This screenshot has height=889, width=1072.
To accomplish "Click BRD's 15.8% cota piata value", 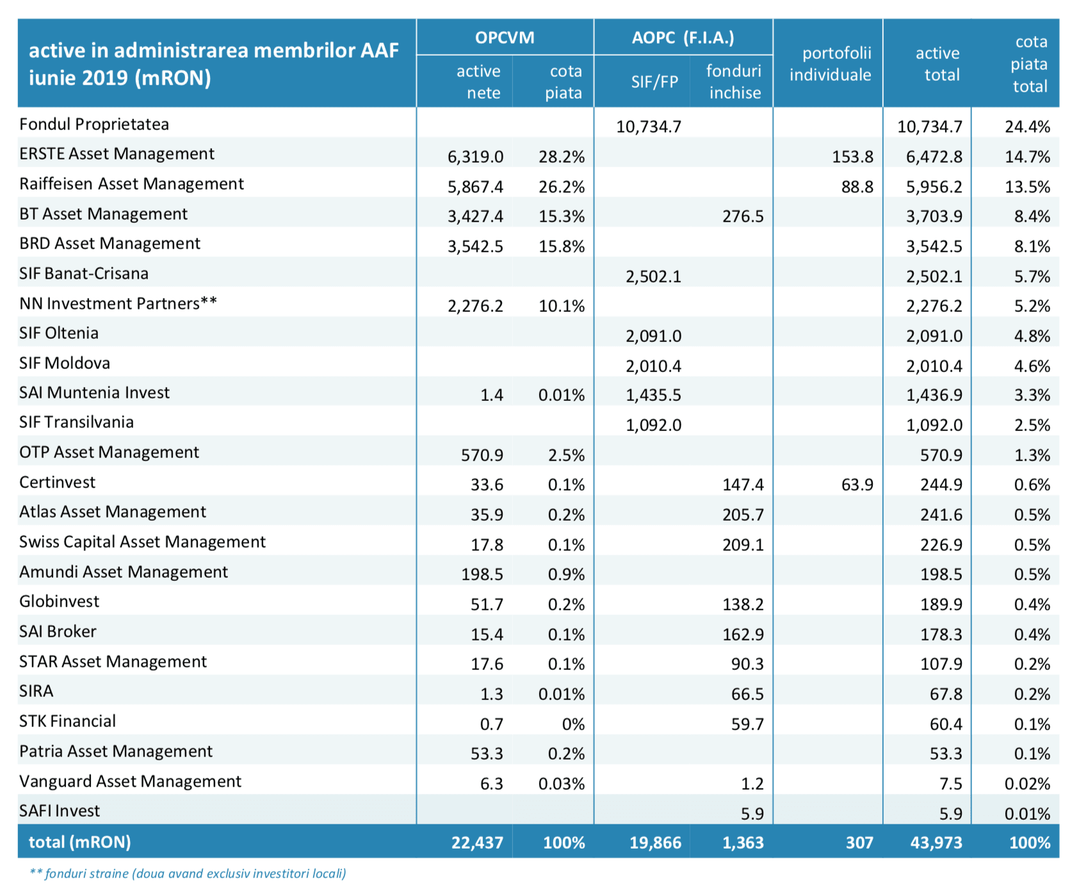I will point(562,247).
